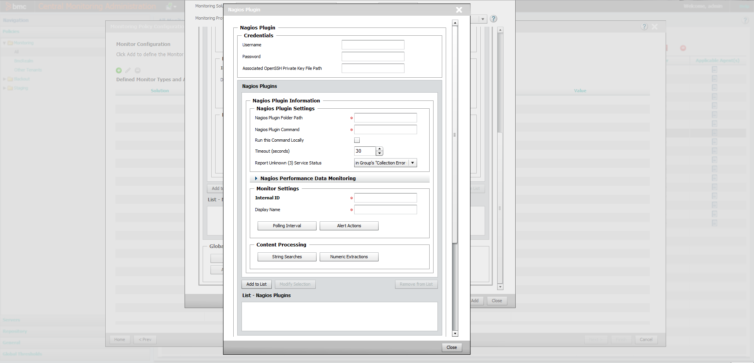Click scroll down arrow in Nagios Plugin dialog
The height and width of the screenshot is (363, 754).
click(x=455, y=334)
